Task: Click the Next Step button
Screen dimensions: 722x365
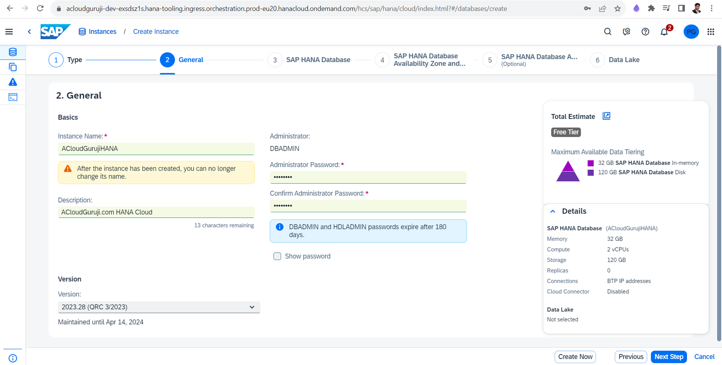Action: tap(669, 357)
